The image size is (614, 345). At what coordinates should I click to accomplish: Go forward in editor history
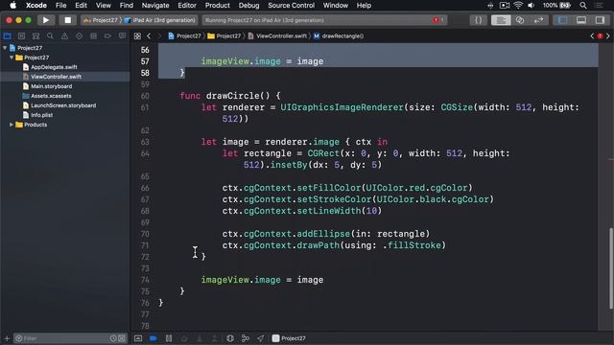[159, 36]
